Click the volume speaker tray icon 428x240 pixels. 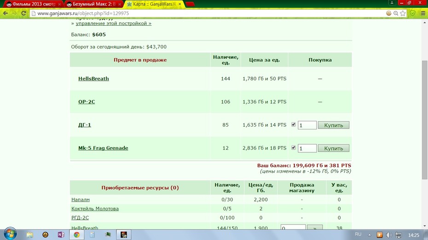pos(389,235)
